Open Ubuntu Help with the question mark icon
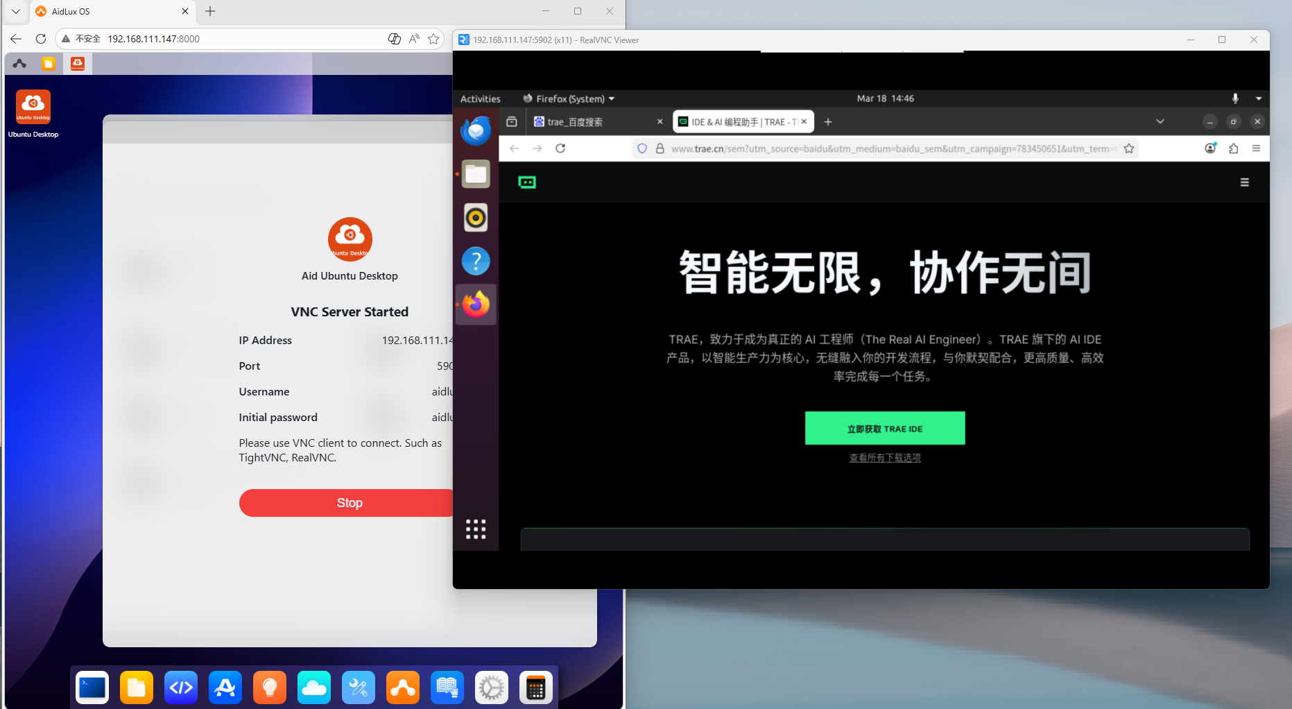Image resolution: width=1292 pixels, height=709 pixels. pos(476,262)
